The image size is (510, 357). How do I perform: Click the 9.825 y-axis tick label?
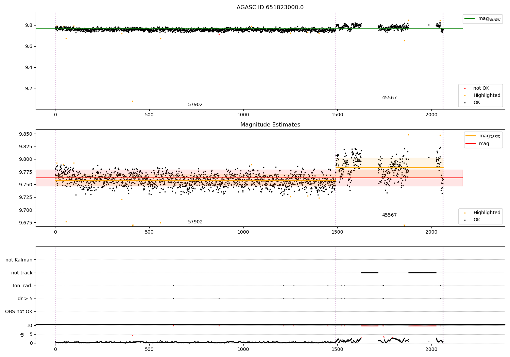tap(26, 147)
